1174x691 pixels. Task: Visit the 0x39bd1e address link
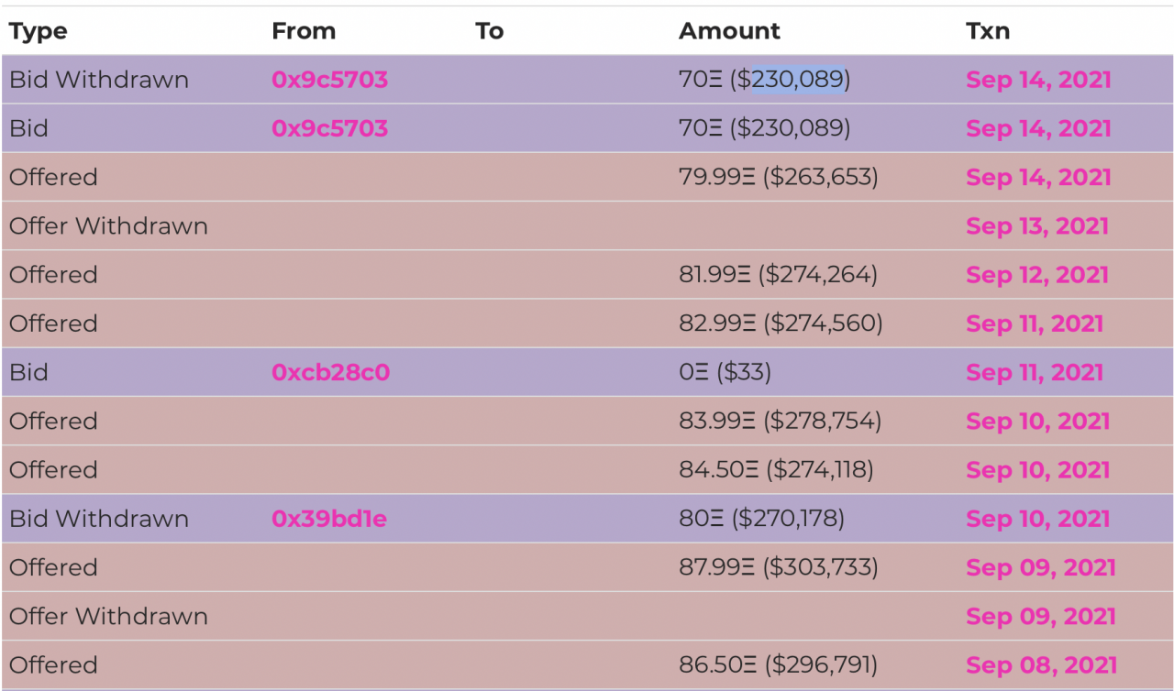click(328, 519)
